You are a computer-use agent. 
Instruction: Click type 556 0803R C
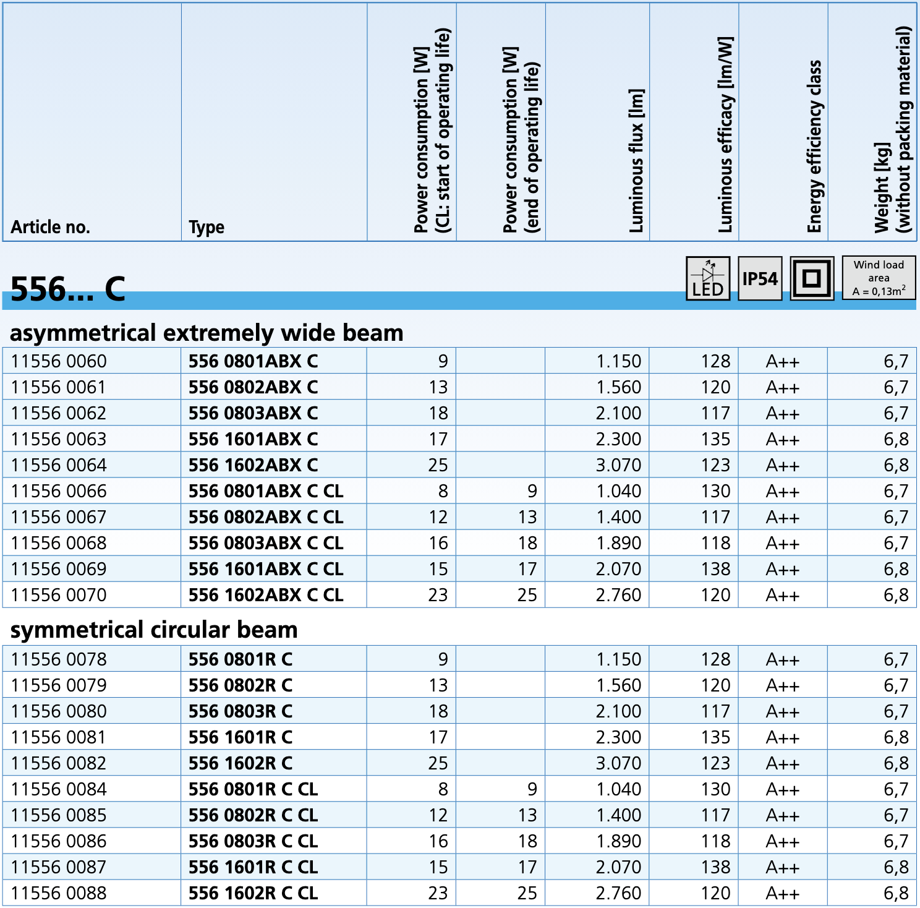241,711
